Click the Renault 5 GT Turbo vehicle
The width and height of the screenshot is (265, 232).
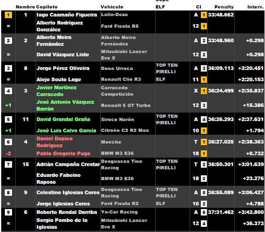point(126,105)
